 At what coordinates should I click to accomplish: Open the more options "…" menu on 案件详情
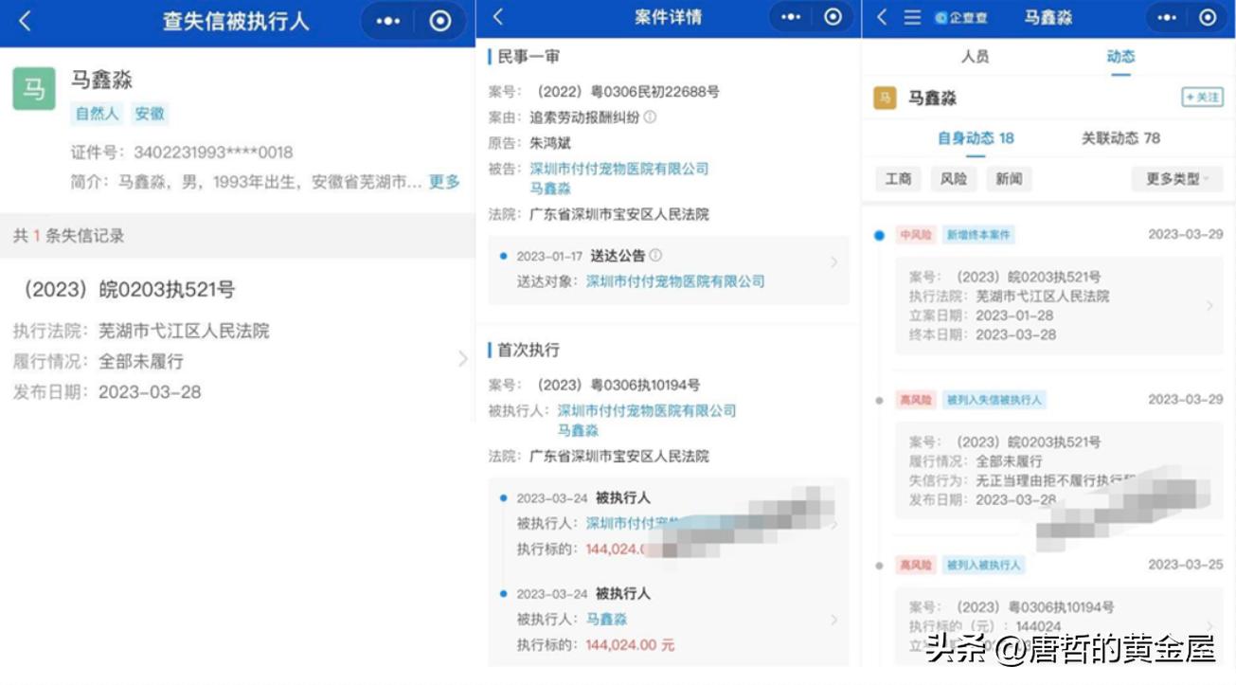pos(793,16)
